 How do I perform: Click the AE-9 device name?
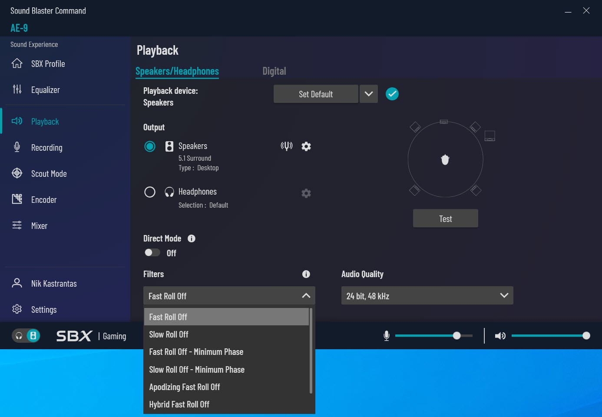point(19,28)
